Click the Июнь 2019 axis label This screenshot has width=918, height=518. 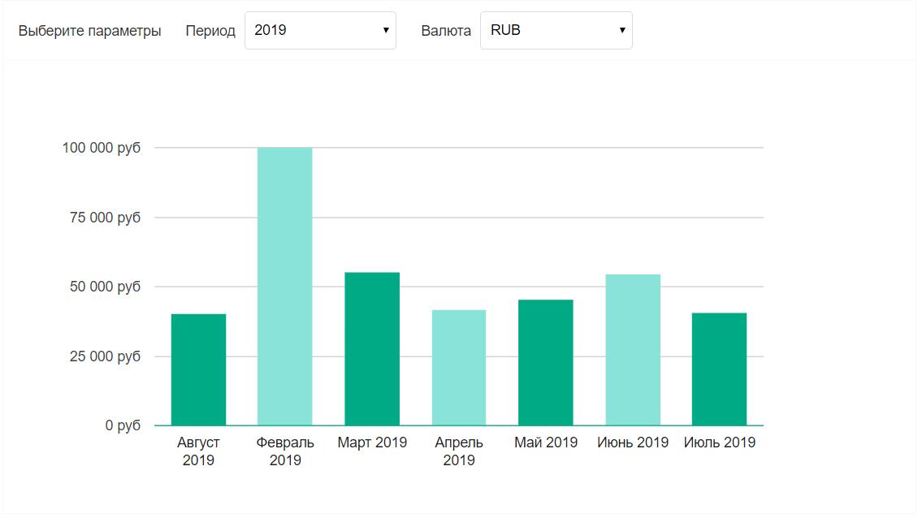tap(633, 442)
